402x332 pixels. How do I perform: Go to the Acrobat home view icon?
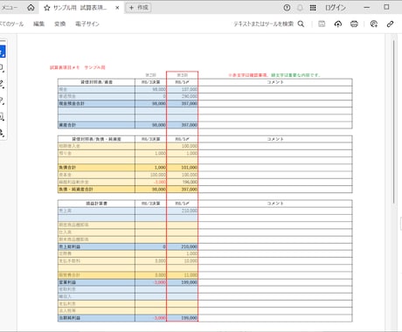click(31, 8)
